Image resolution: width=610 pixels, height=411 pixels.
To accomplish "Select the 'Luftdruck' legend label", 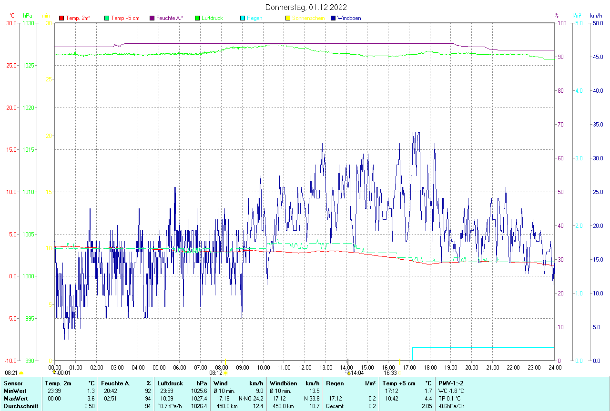I will click(213, 18).
